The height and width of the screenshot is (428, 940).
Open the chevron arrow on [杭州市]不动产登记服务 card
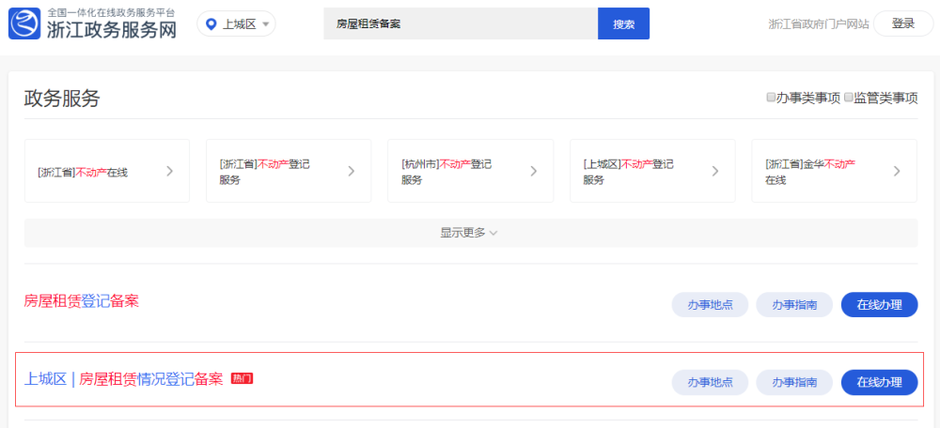(534, 171)
